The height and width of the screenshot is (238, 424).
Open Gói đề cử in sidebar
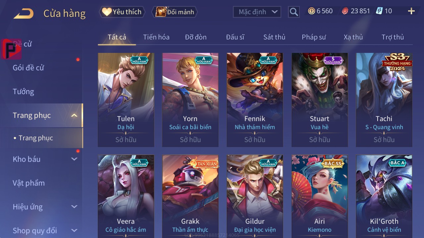(28, 68)
